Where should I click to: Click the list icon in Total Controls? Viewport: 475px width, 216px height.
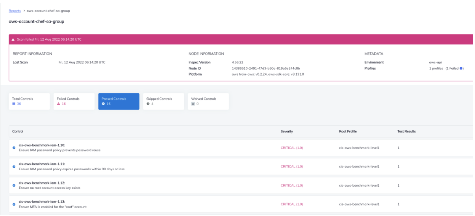14,104
